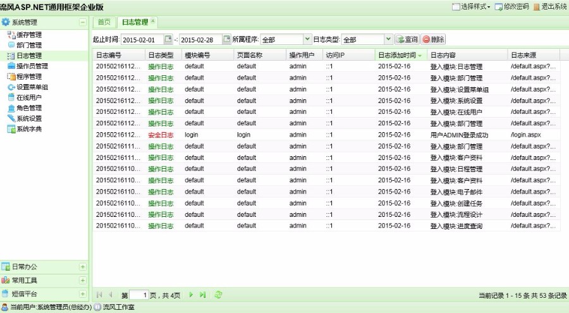This screenshot has height=313, width=569.
Task: Open the 选择样式 style dropdown
Action: tap(471, 6)
